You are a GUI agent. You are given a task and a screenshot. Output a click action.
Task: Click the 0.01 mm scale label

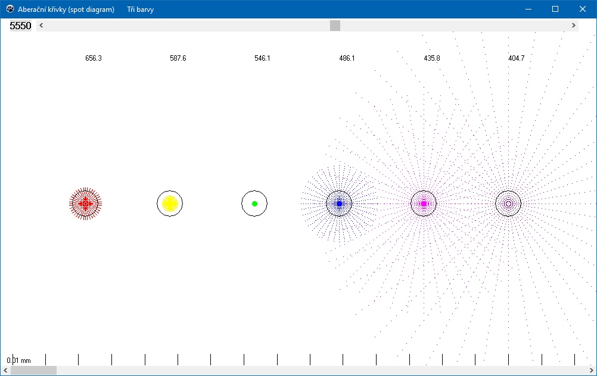19,361
